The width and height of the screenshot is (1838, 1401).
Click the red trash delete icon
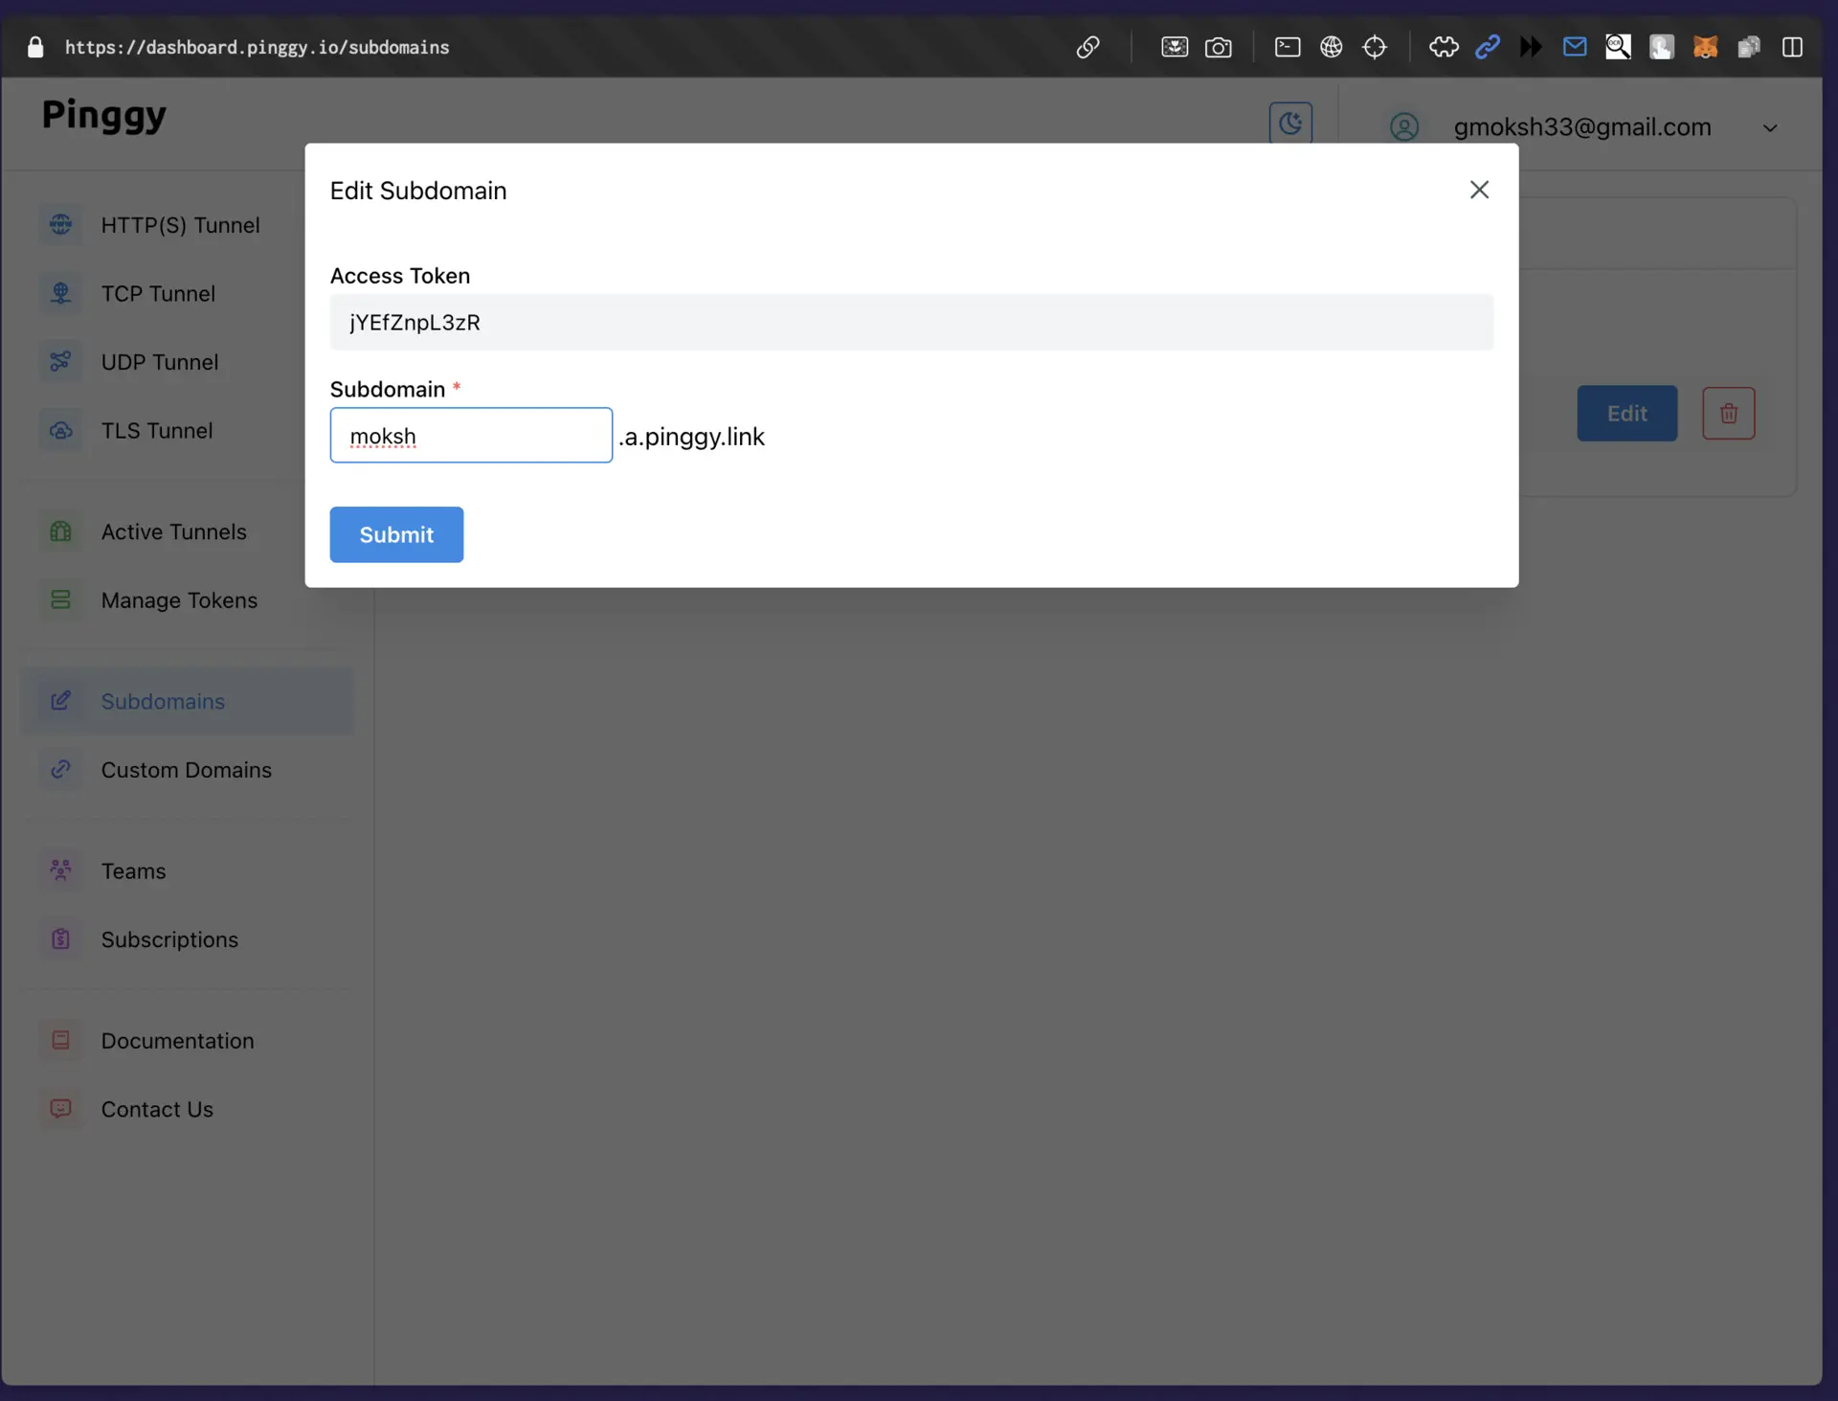click(1728, 414)
